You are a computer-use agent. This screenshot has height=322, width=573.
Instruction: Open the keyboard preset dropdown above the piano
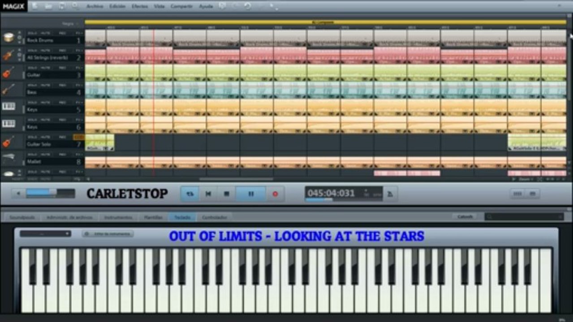click(x=45, y=233)
